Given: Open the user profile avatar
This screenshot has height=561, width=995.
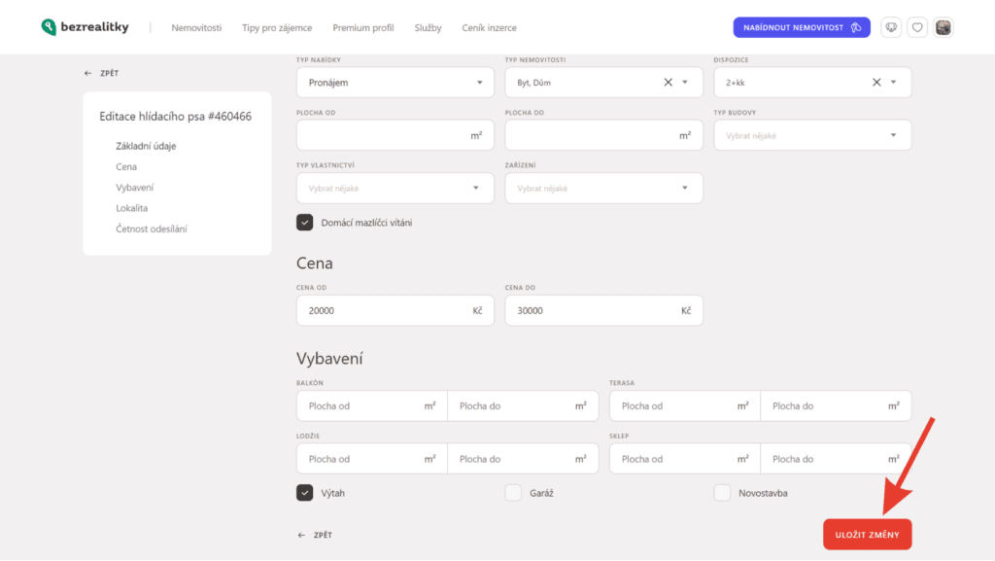Looking at the screenshot, I should coord(944,28).
